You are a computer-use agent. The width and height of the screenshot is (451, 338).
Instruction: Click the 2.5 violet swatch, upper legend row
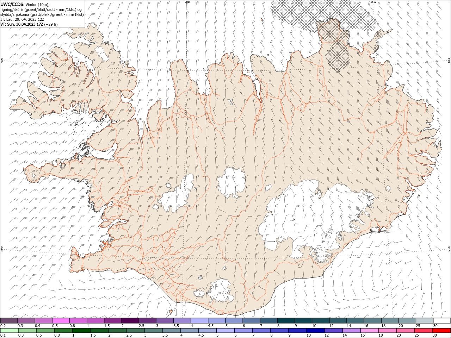point(147,321)
